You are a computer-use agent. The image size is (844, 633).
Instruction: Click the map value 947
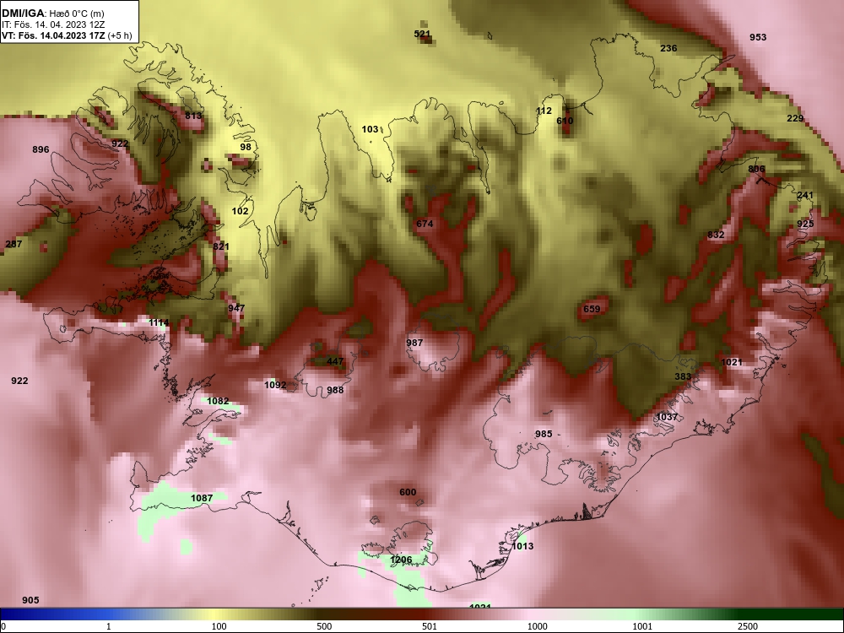pyautogui.click(x=236, y=308)
